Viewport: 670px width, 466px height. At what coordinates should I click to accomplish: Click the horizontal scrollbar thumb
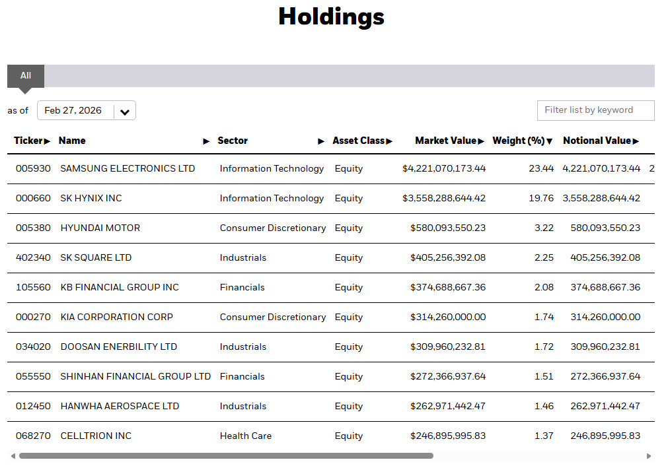tap(226, 455)
